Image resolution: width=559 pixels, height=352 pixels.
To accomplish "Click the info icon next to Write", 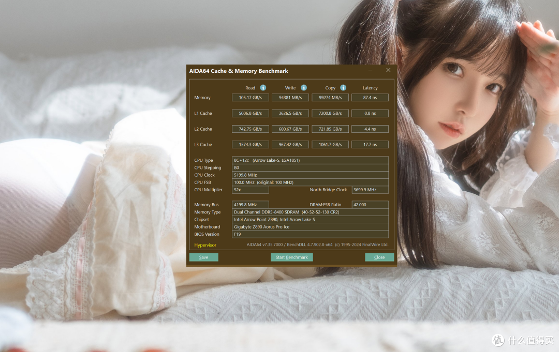I will click(x=304, y=87).
